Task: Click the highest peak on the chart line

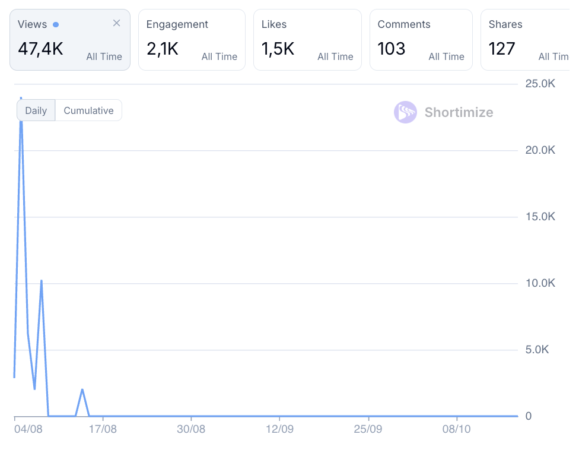Action: [21, 98]
